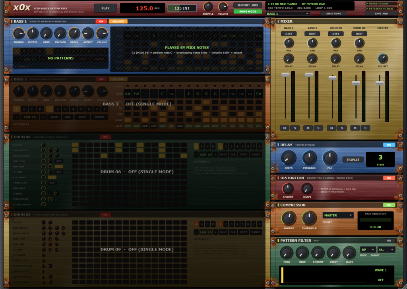Image resolution: width=407 pixels, height=289 pixels.
Task: Toggle the PATTERN FILTER ON switch
Action: click(x=389, y=241)
